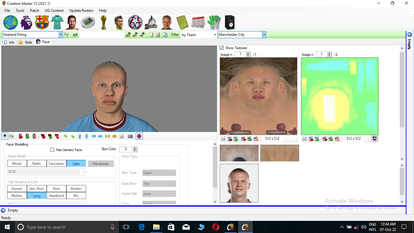Select African head model
The height and width of the screenshot is (233, 414).
click(17, 164)
